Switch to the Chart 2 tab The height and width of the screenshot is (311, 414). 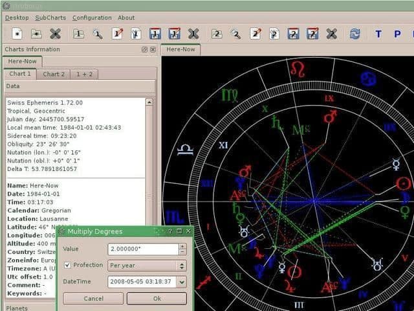(x=54, y=74)
